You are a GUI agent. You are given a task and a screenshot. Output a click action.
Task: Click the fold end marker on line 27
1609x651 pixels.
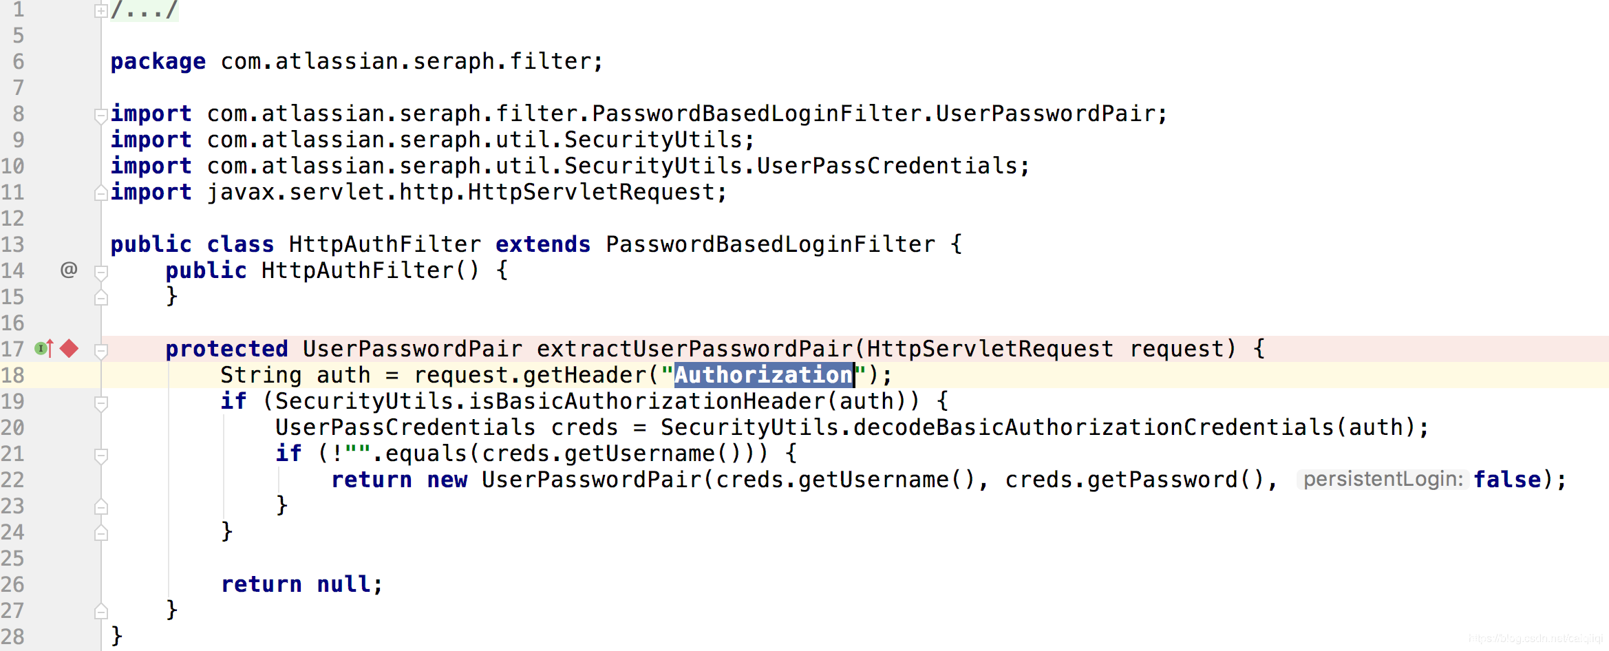tap(101, 610)
